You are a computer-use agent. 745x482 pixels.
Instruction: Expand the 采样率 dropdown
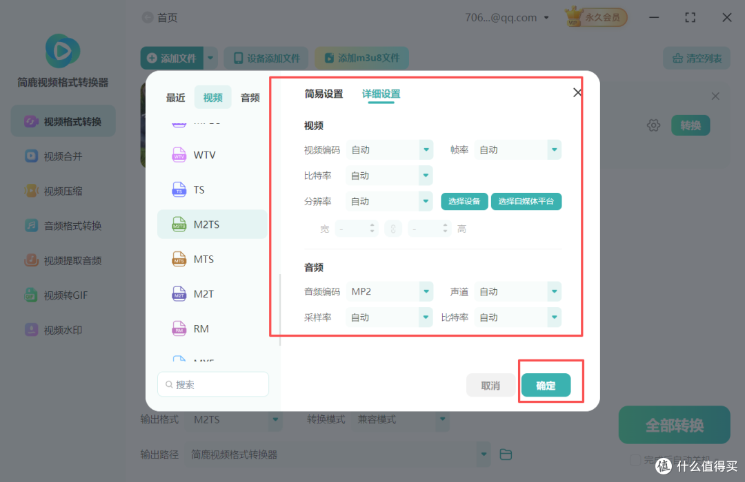pyautogui.click(x=426, y=317)
